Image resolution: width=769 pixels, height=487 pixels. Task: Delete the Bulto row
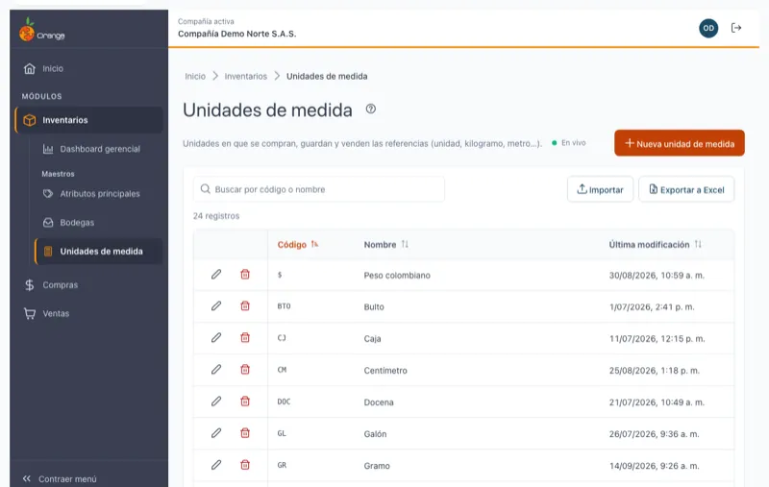point(245,306)
